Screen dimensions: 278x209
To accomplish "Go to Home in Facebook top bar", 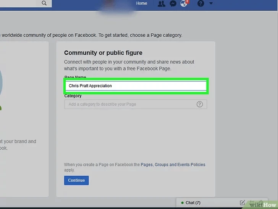I will [x=141, y=3].
